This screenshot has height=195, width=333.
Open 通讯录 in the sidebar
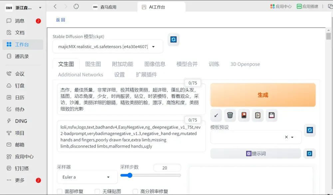23,56
